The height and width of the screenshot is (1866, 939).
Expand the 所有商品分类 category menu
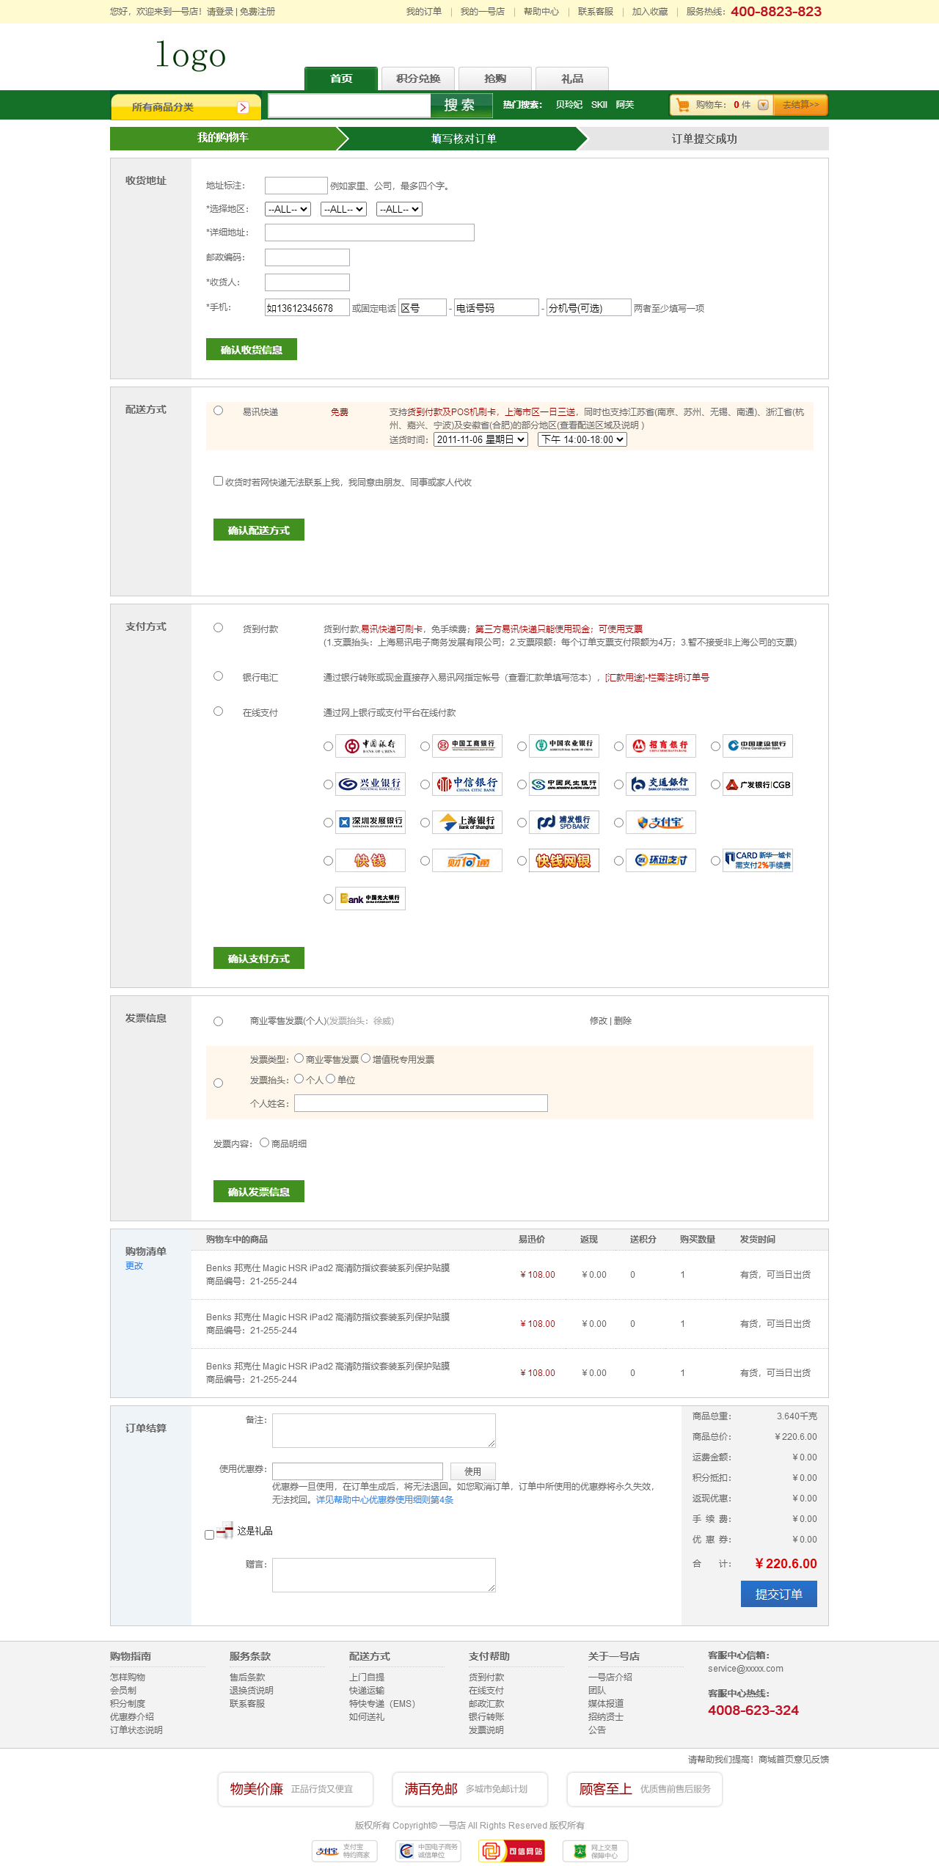point(186,107)
